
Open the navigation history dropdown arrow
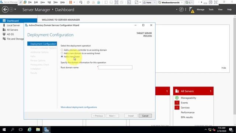15,10
